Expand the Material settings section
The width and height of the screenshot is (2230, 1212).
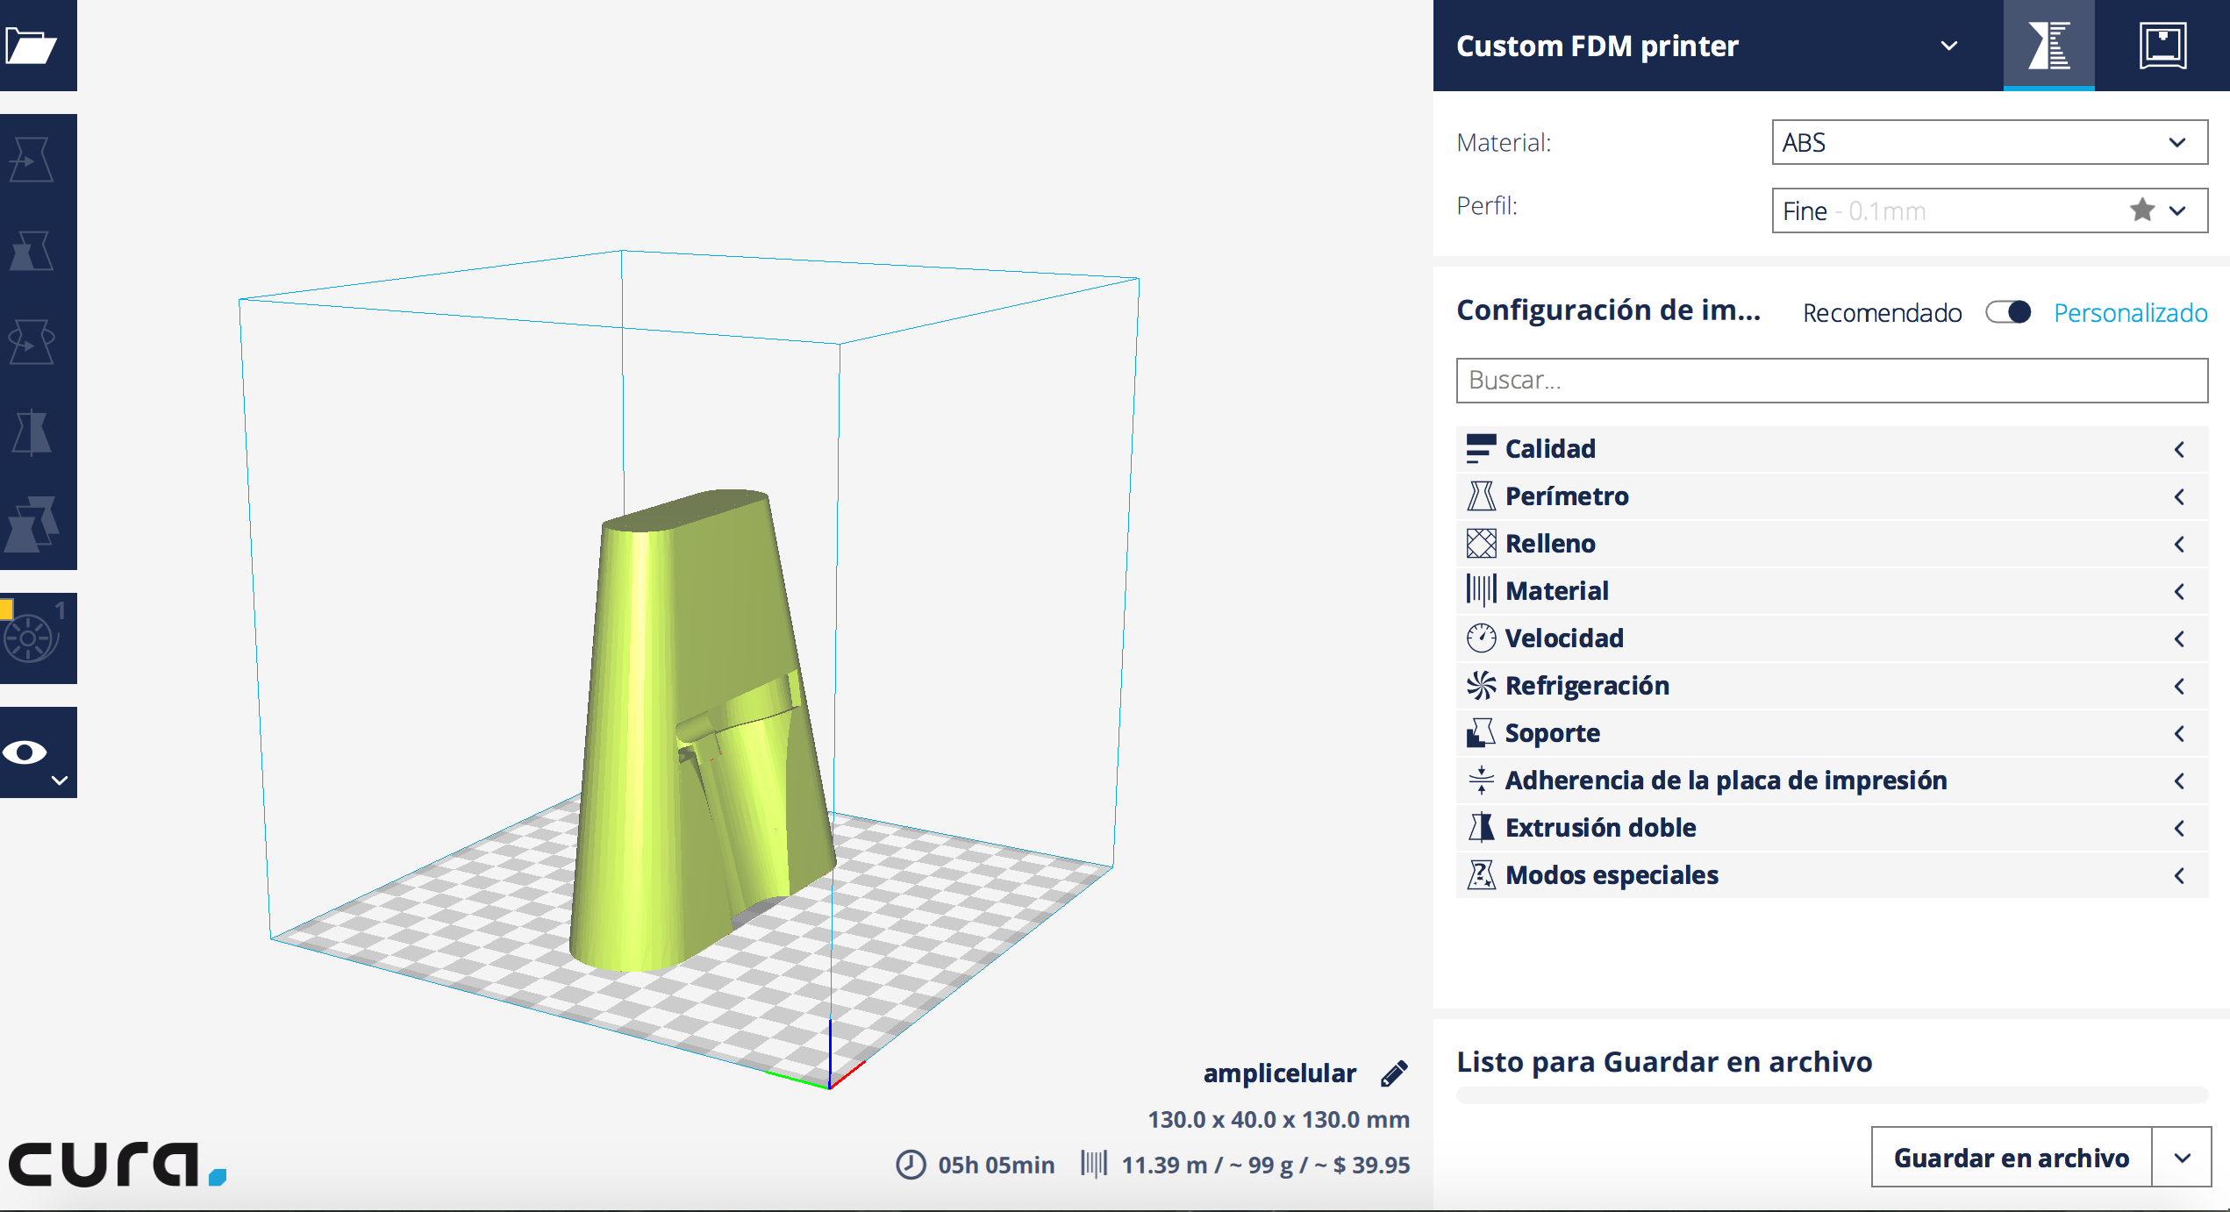(1832, 591)
